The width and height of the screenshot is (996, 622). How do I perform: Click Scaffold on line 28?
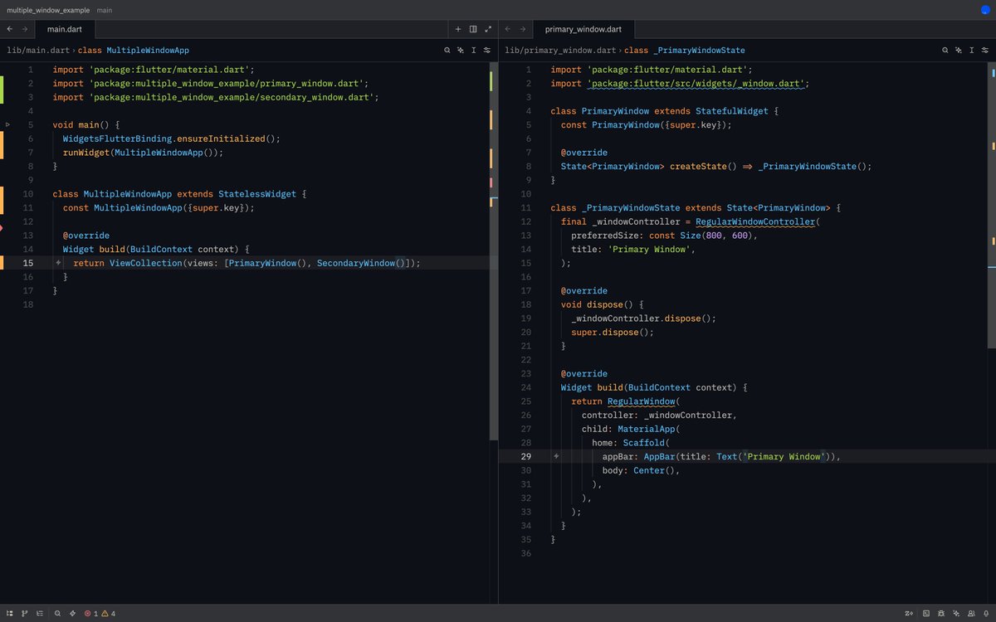click(644, 443)
